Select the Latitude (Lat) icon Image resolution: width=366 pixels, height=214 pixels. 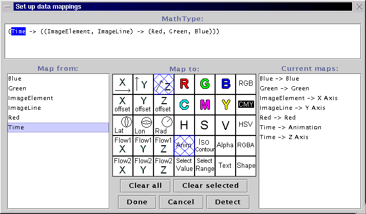click(x=123, y=125)
